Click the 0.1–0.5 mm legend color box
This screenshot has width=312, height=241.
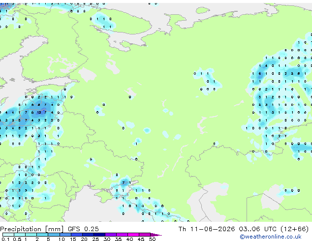pyautogui.click(x=8, y=235)
